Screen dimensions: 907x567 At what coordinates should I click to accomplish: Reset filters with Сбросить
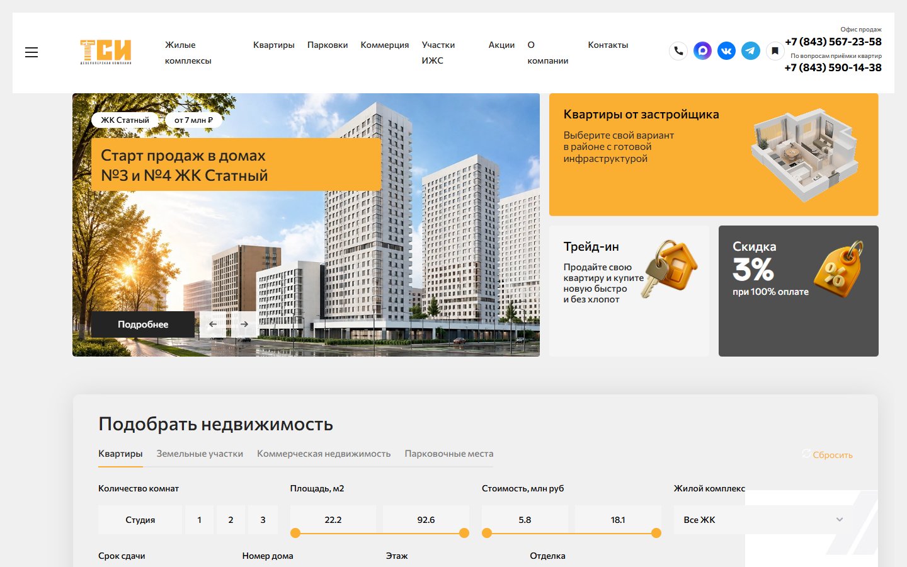tap(827, 454)
